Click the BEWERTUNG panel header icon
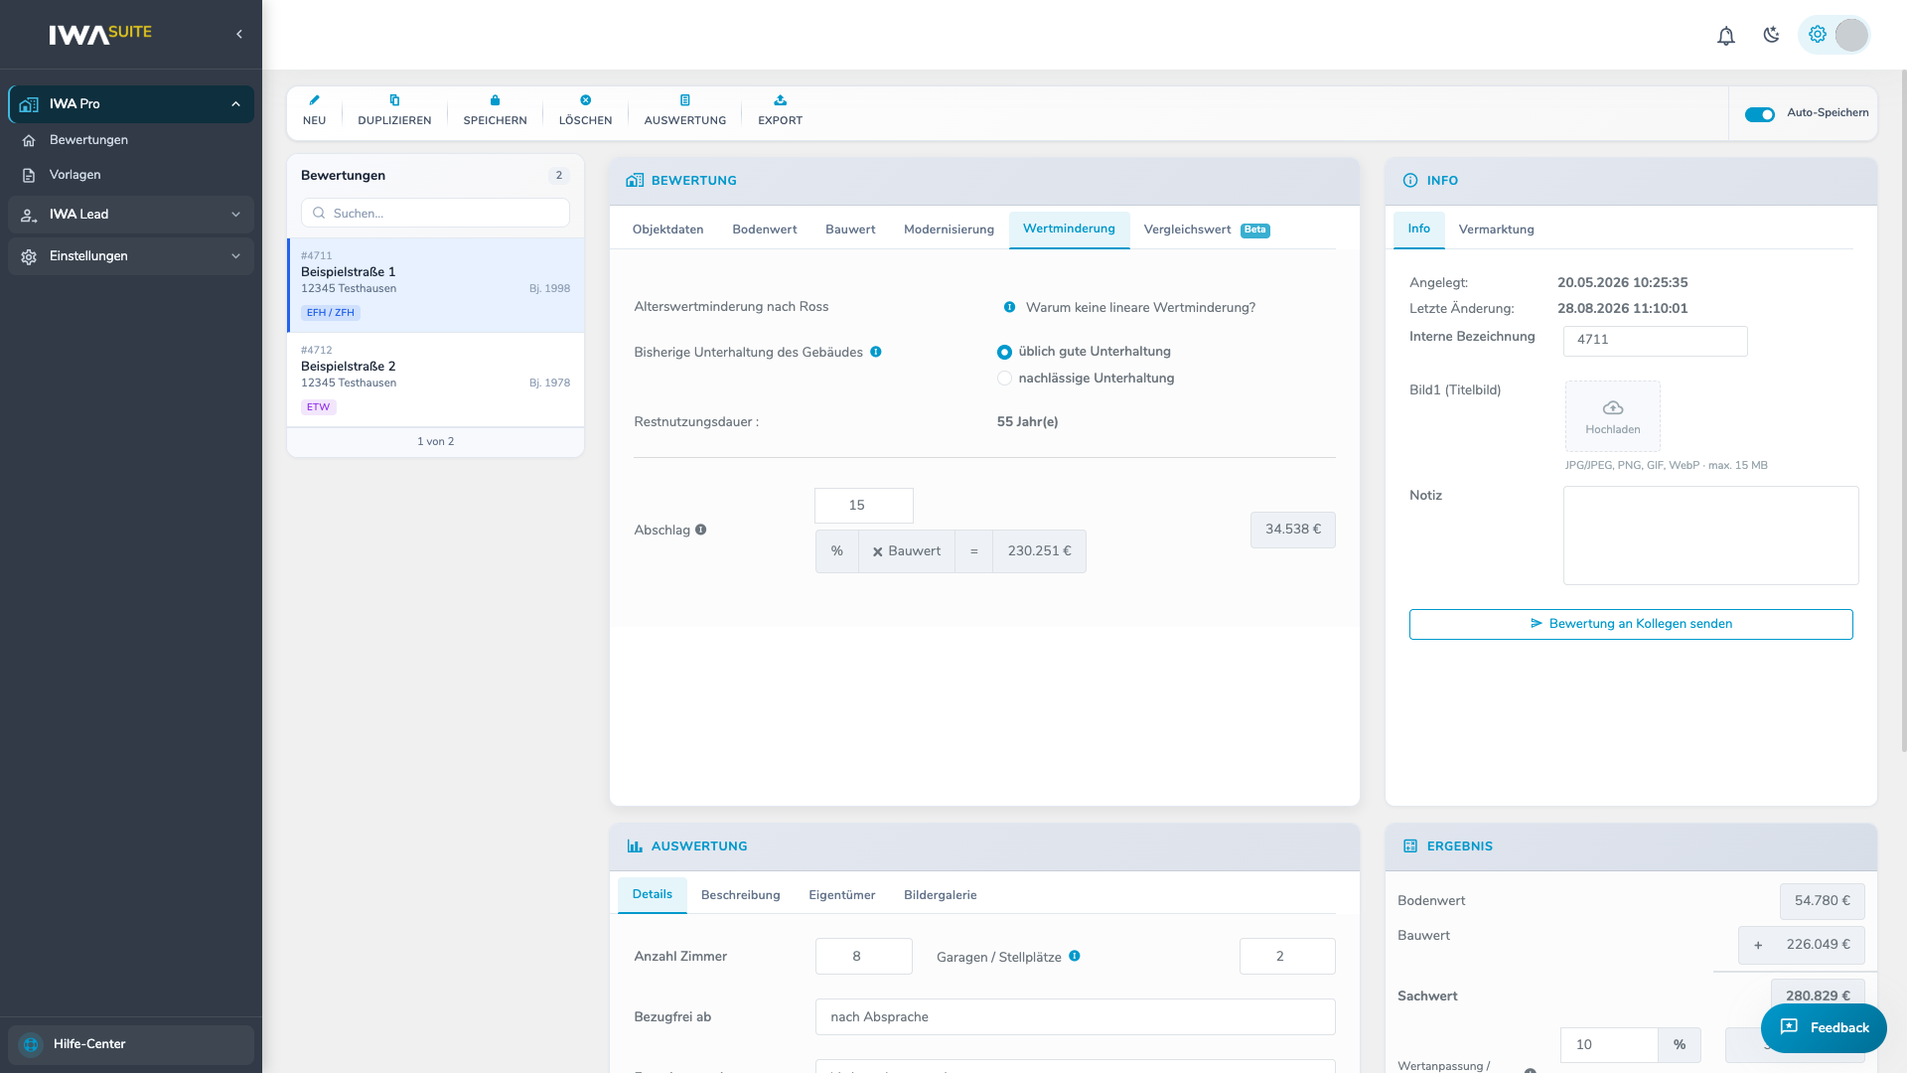1907x1073 pixels. (x=635, y=181)
